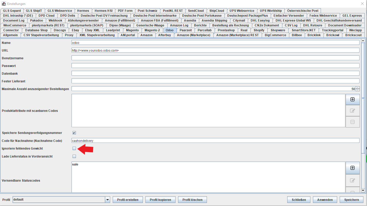Open the UPS Worldship tab

click(271, 11)
